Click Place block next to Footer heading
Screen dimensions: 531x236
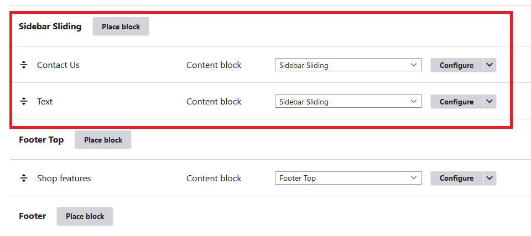click(x=85, y=216)
